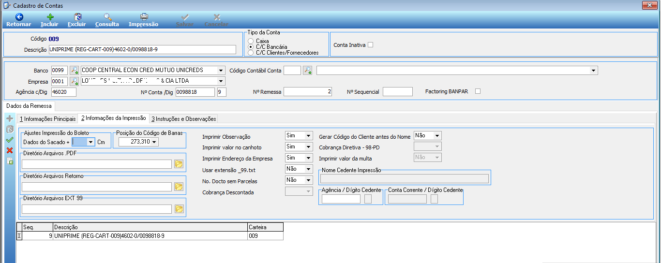Screen dimensions: 661x263
Task: Click the Descrição input field
Action: pyautogui.click(x=142, y=49)
